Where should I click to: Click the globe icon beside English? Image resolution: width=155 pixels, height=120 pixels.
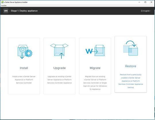(142, 11)
